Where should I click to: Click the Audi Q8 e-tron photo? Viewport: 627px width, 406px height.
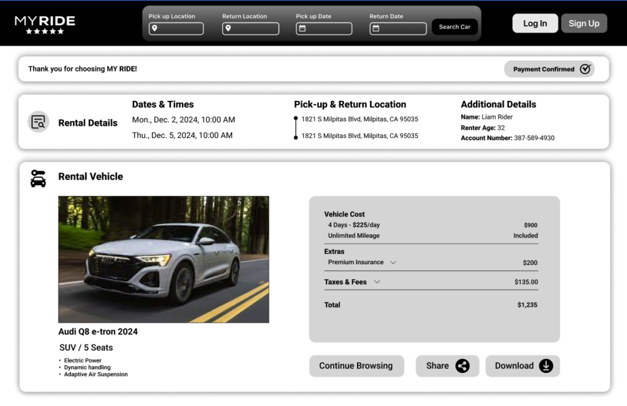163,259
